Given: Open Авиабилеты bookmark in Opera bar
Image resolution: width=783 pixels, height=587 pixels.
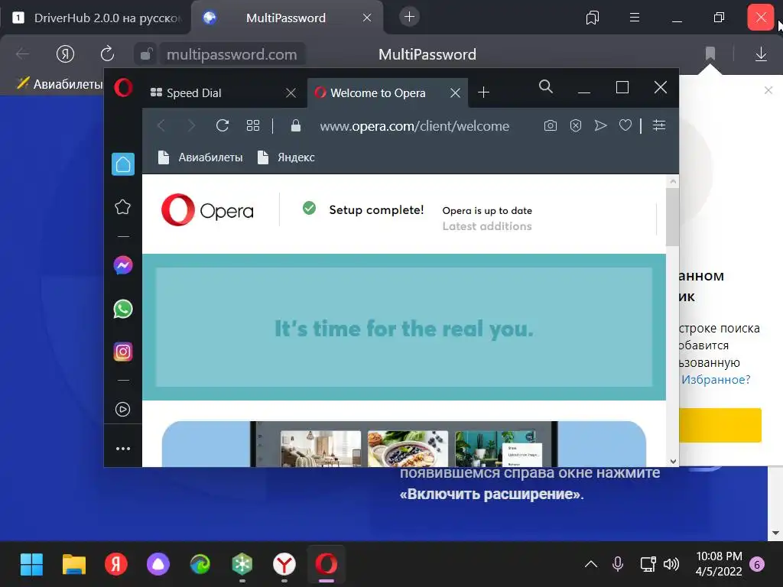Looking at the screenshot, I should 200,157.
